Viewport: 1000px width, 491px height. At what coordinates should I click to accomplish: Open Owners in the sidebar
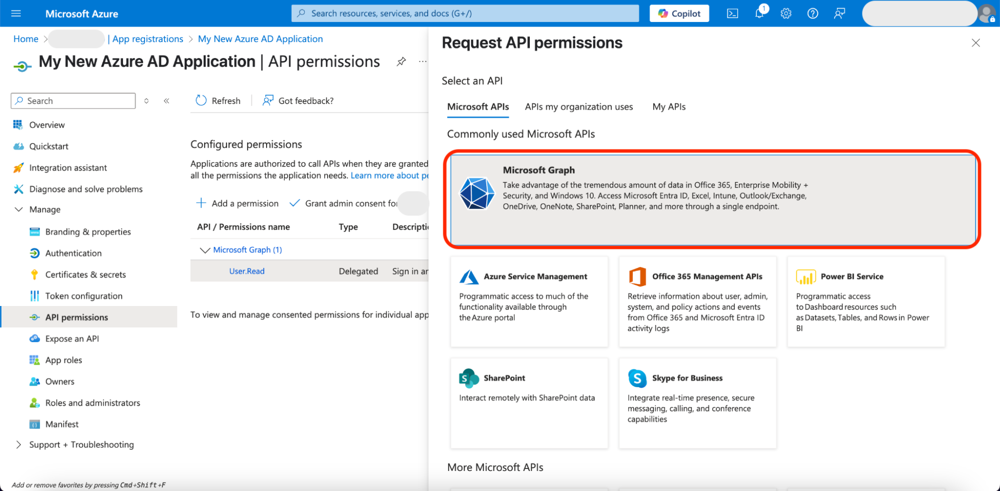click(60, 382)
